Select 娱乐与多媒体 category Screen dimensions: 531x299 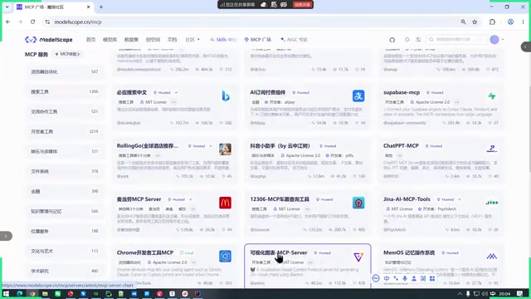coord(65,151)
